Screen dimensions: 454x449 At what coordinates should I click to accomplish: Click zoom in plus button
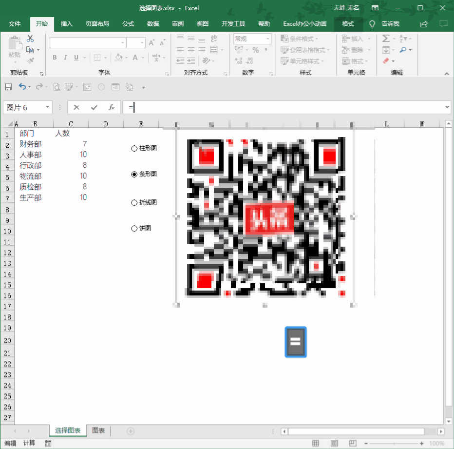click(x=421, y=444)
